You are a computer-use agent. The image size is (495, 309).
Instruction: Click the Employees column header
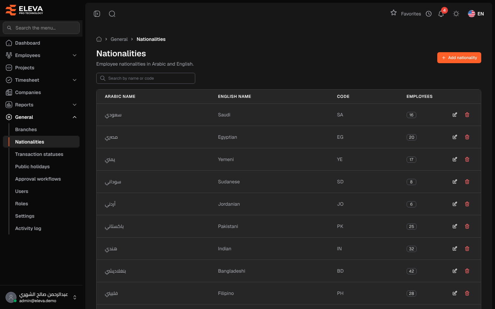click(x=419, y=96)
